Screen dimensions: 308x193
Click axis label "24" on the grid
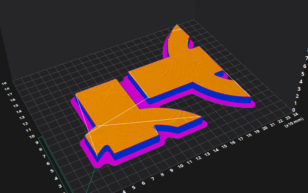pyautogui.click(x=295, y=114)
